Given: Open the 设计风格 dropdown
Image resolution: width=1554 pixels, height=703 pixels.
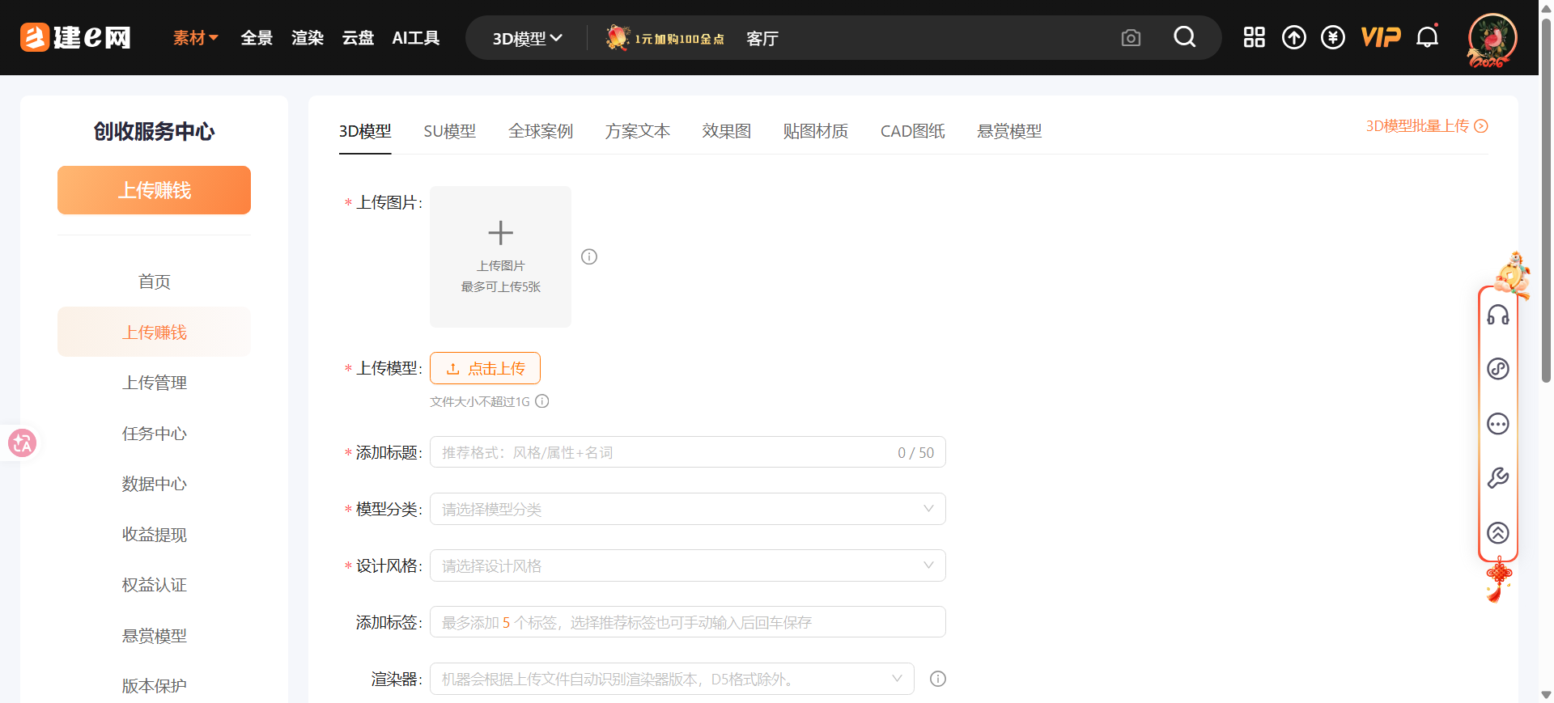Looking at the screenshot, I should pos(687,565).
